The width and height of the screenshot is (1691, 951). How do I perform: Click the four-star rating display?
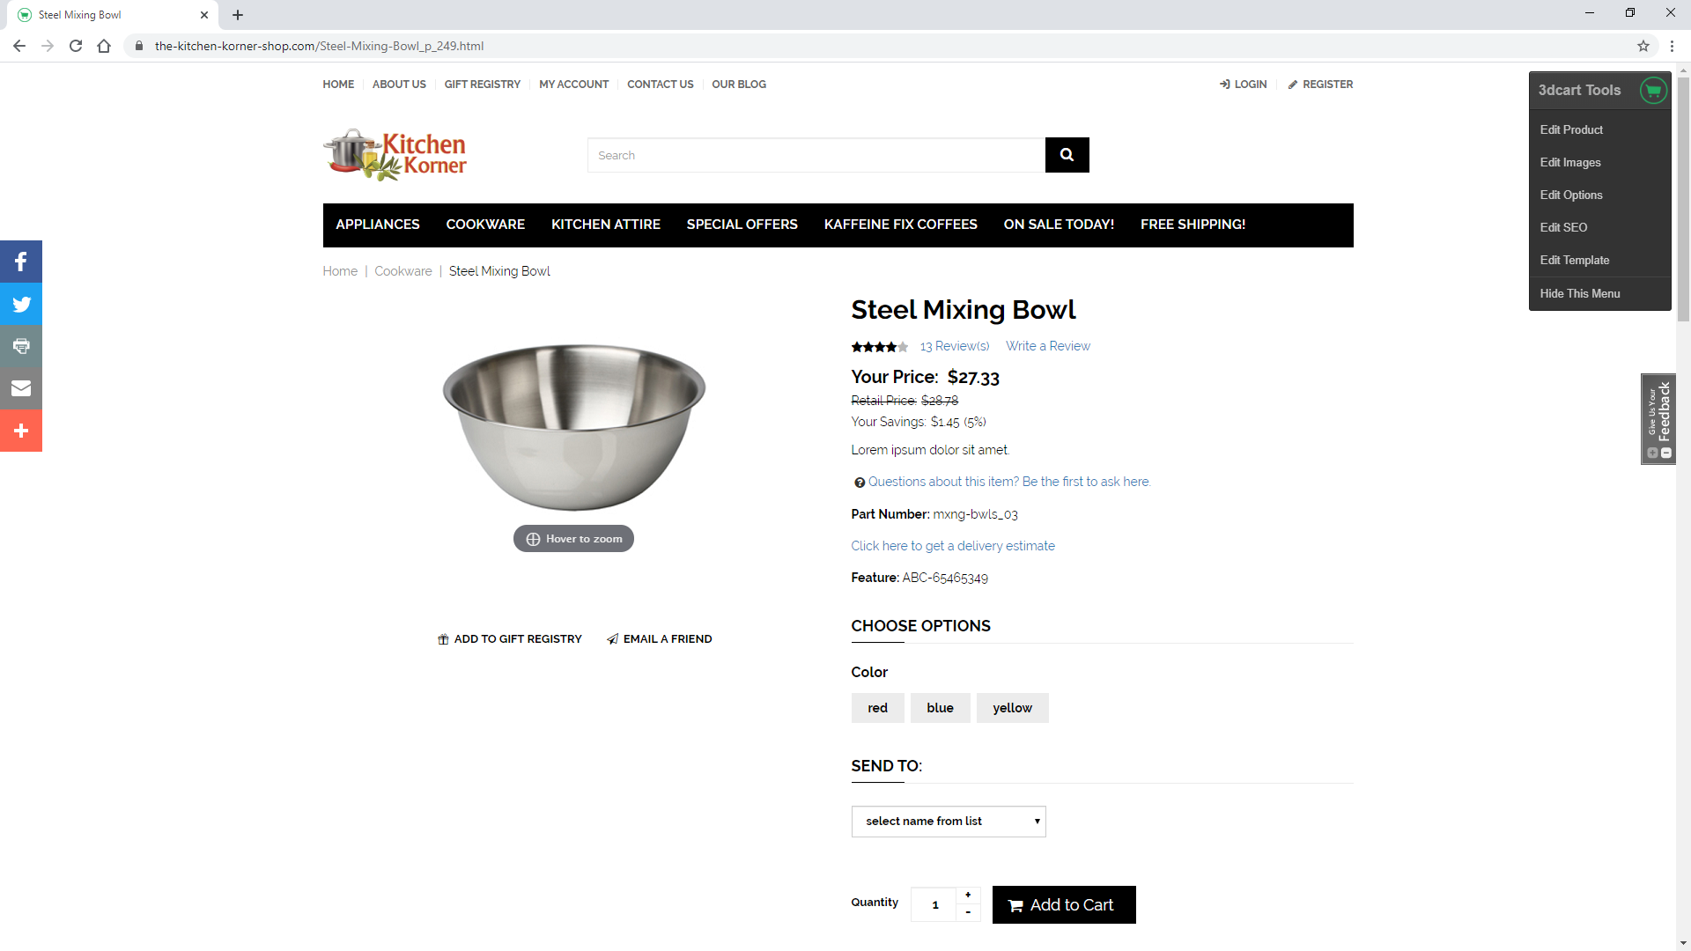879,347
